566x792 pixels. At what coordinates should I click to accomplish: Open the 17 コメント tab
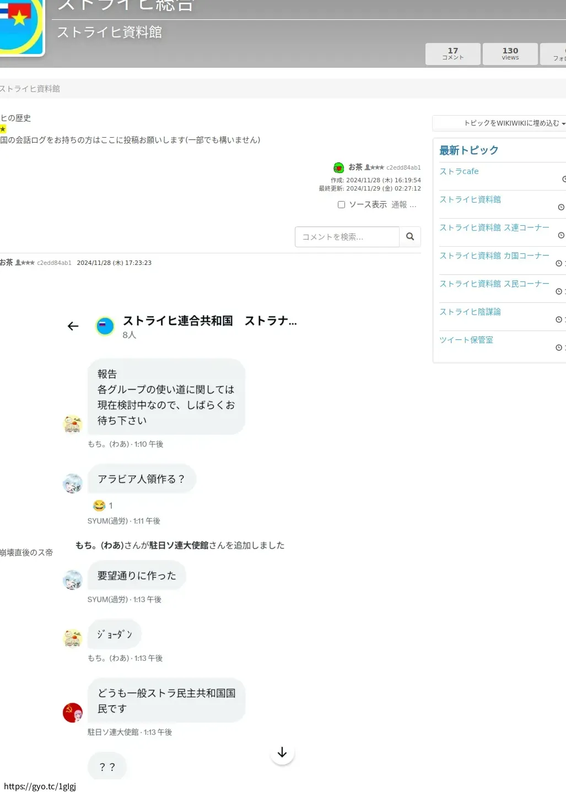point(452,53)
